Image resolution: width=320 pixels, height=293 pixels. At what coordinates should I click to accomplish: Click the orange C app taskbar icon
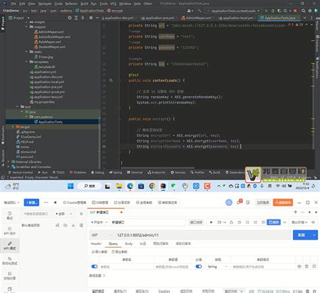pos(207,186)
